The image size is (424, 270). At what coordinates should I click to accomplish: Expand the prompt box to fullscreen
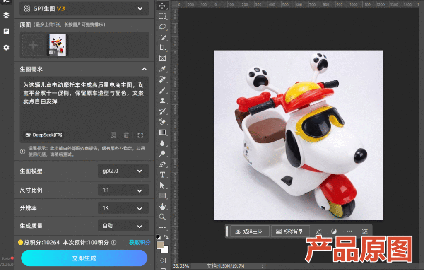140,135
